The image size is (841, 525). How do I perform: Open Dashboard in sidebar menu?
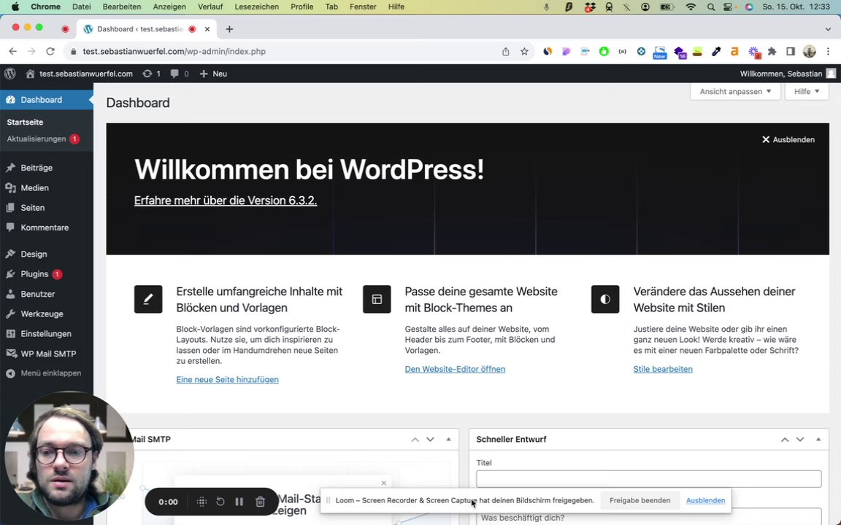click(47, 100)
